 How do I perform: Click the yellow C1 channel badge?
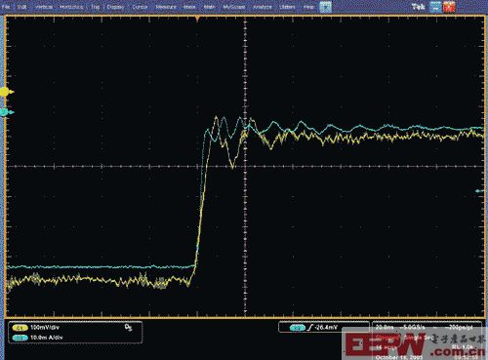click(x=20, y=328)
